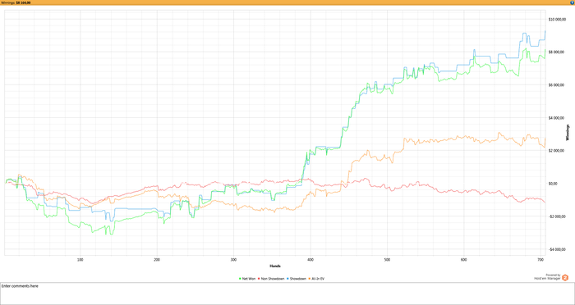
Task: Click the Hands axis title
Action: pyautogui.click(x=275, y=266)
